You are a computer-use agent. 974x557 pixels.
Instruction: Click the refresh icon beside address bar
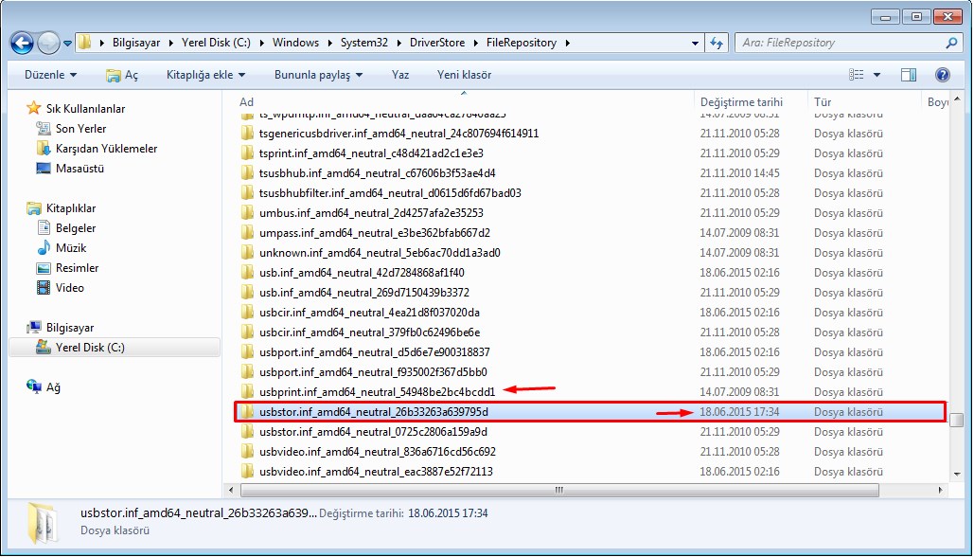(x=717, y=43)
